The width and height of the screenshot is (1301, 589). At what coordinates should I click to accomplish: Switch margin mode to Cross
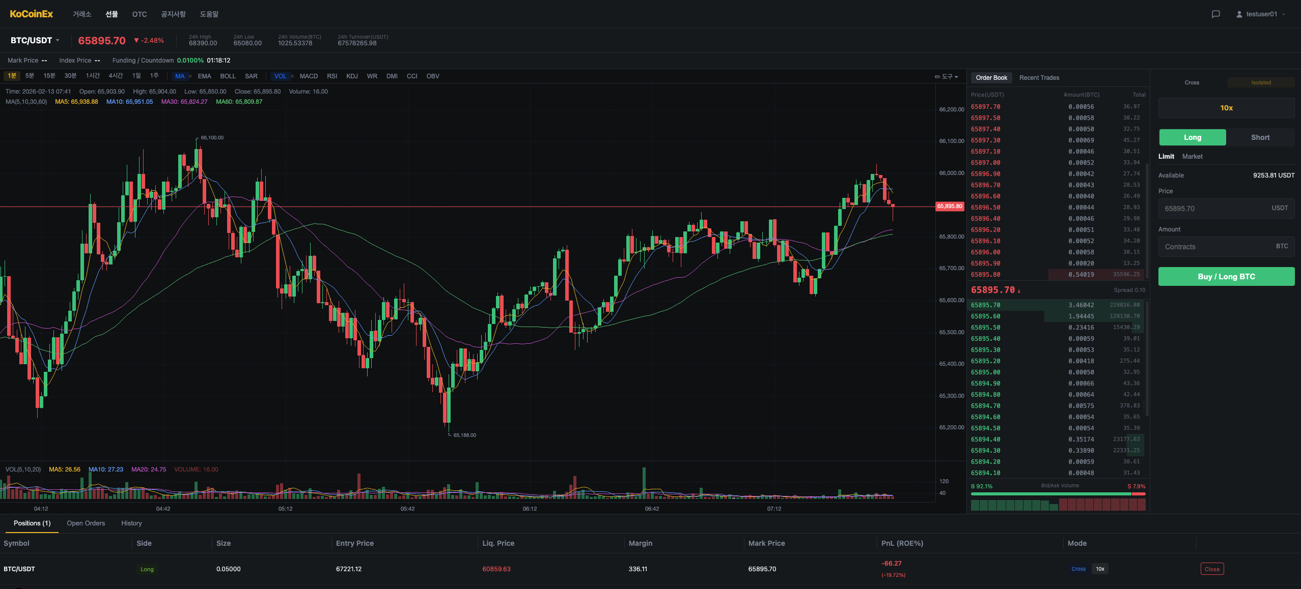(1192, 82)
